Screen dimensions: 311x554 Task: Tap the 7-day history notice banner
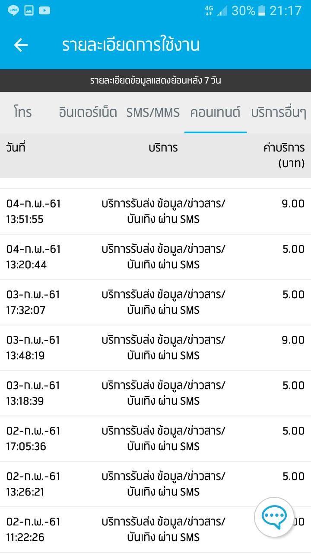(x=155, y=81)
